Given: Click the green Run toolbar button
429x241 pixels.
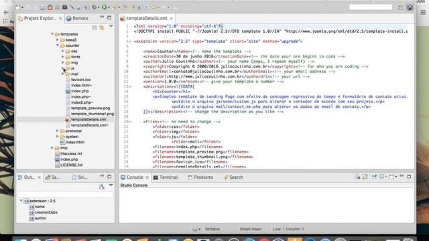Looking at the screenshot, I should click(105, 7).
